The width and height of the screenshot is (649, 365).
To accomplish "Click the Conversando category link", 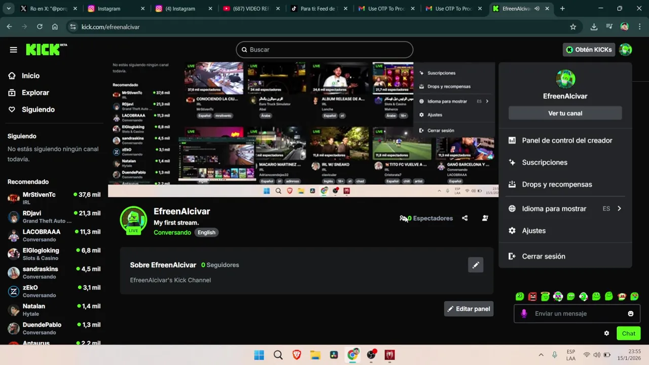I will tap(172, 232).
